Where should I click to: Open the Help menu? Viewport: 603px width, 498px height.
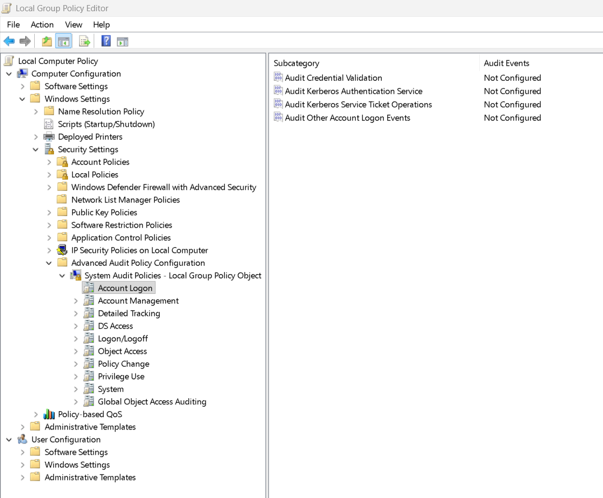pyautogui.click(x=101, y=24)
